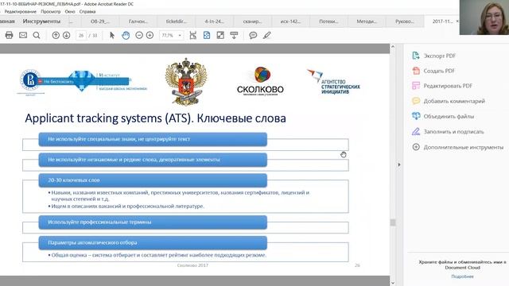The image size is (509, 286).
Task: Click the read mode download icon
Action: [x=234, y=35]
